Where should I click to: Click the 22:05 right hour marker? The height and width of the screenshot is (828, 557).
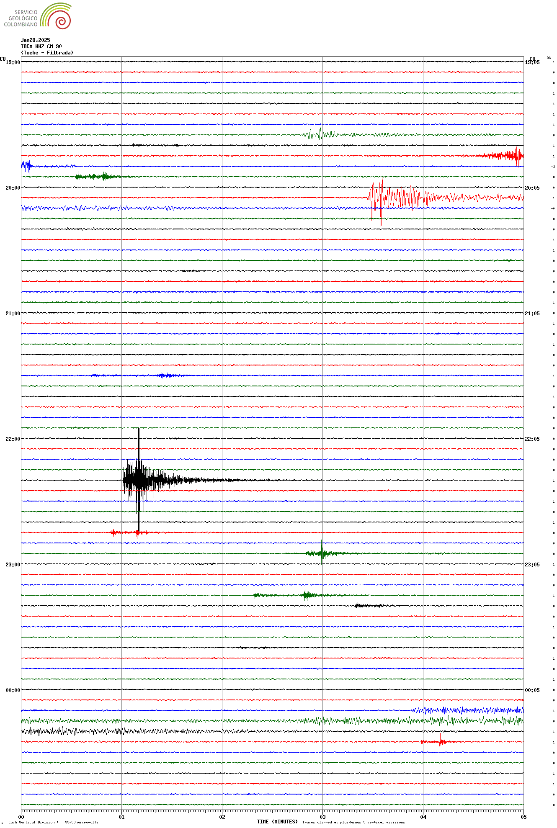click(x=532, y=439)
